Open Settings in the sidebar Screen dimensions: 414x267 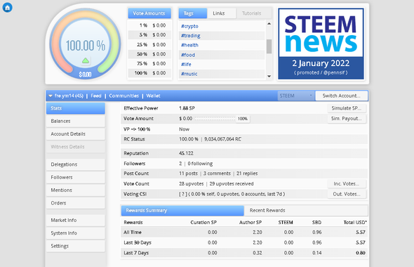pyautogui.click(x=76, y=246)
